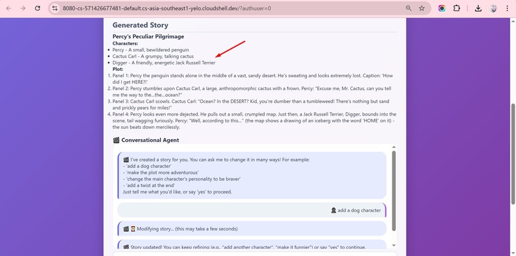Bookmark this page with the star icon
516x256 pixels.
point(421,8)
